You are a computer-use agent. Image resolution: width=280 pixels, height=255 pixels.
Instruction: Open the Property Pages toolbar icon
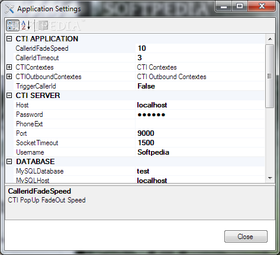43,25
